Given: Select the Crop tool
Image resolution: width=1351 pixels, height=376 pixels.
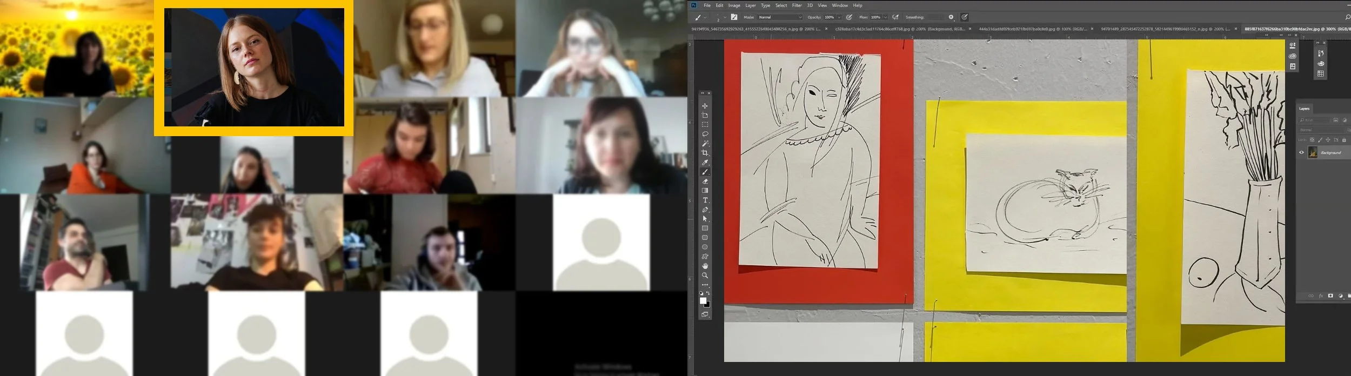Looking at the screenshot, I should [x=705, y=153].
